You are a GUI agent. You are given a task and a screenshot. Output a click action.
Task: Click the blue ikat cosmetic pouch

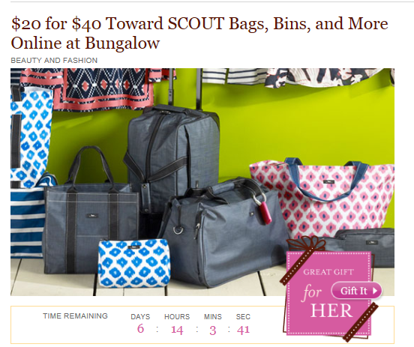[x=134, y=263]
